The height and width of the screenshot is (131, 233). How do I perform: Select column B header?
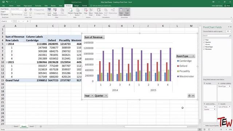[x=36, y=26]
